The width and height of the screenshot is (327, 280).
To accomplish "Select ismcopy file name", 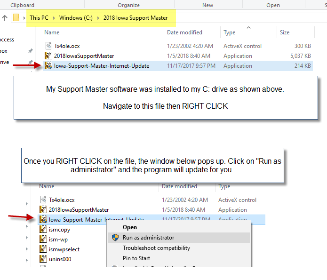I will [x=59, y=230].
